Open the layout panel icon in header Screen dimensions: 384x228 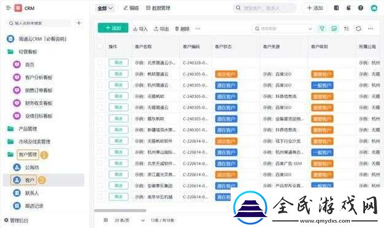(336, 8)
